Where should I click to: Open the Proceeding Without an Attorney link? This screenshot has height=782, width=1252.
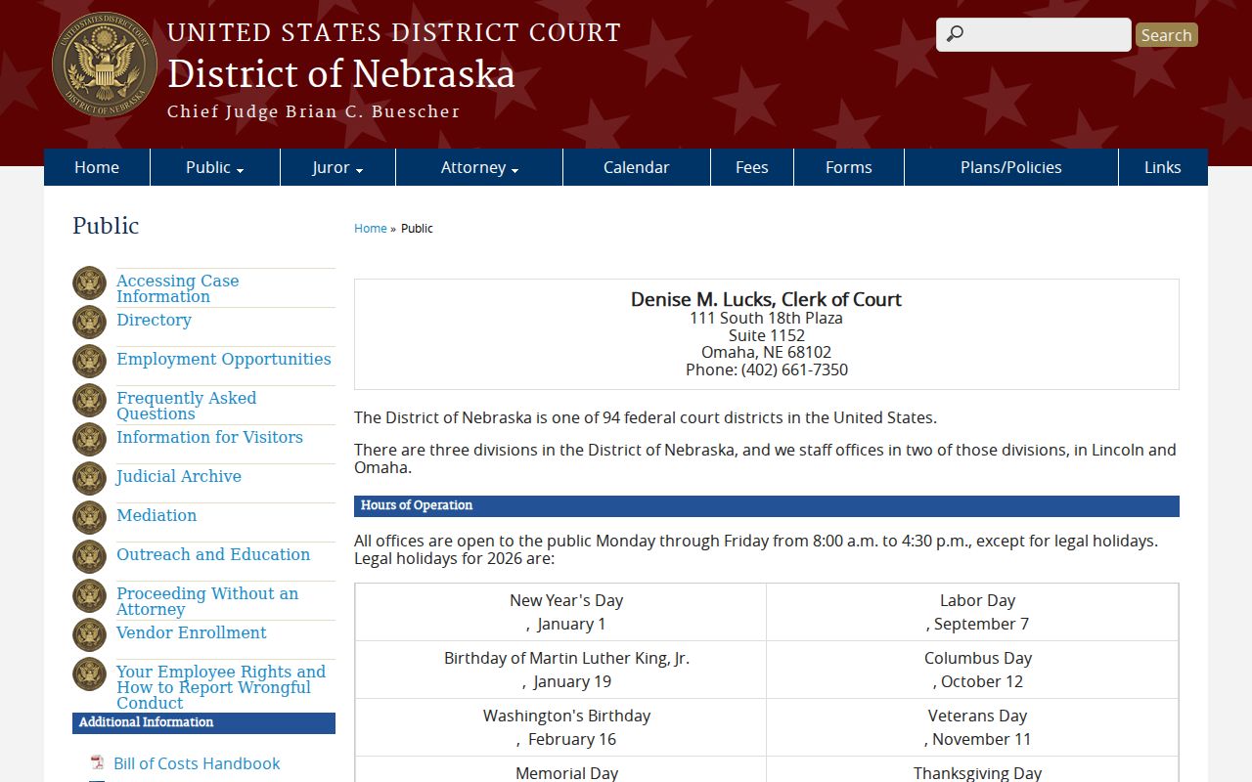pyautogui.click(x=207, y=601)
